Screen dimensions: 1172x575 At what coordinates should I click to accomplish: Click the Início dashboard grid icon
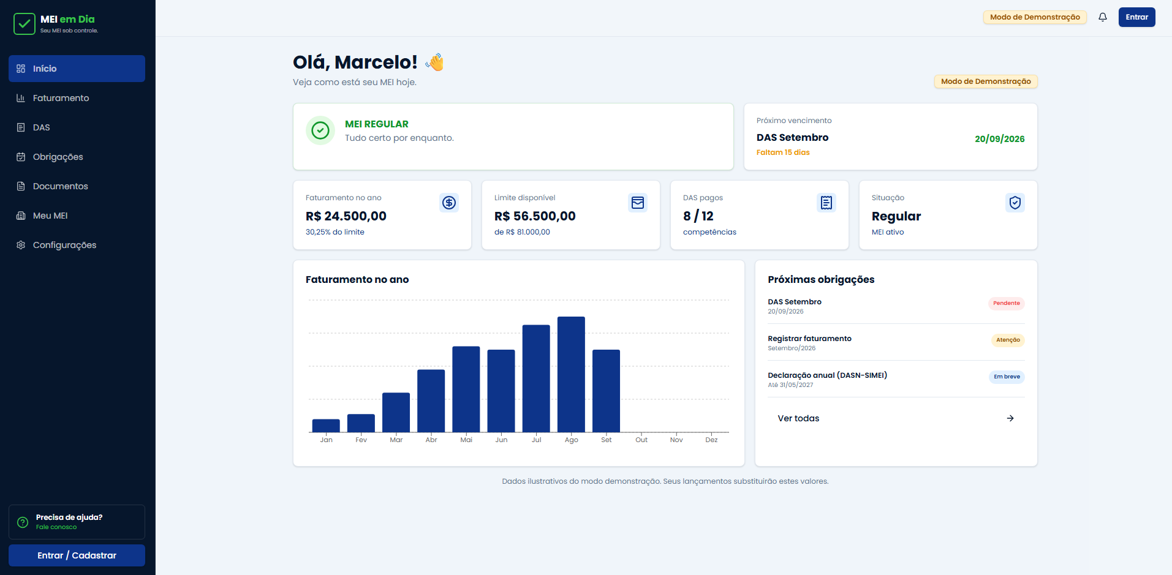click(21, 69)
